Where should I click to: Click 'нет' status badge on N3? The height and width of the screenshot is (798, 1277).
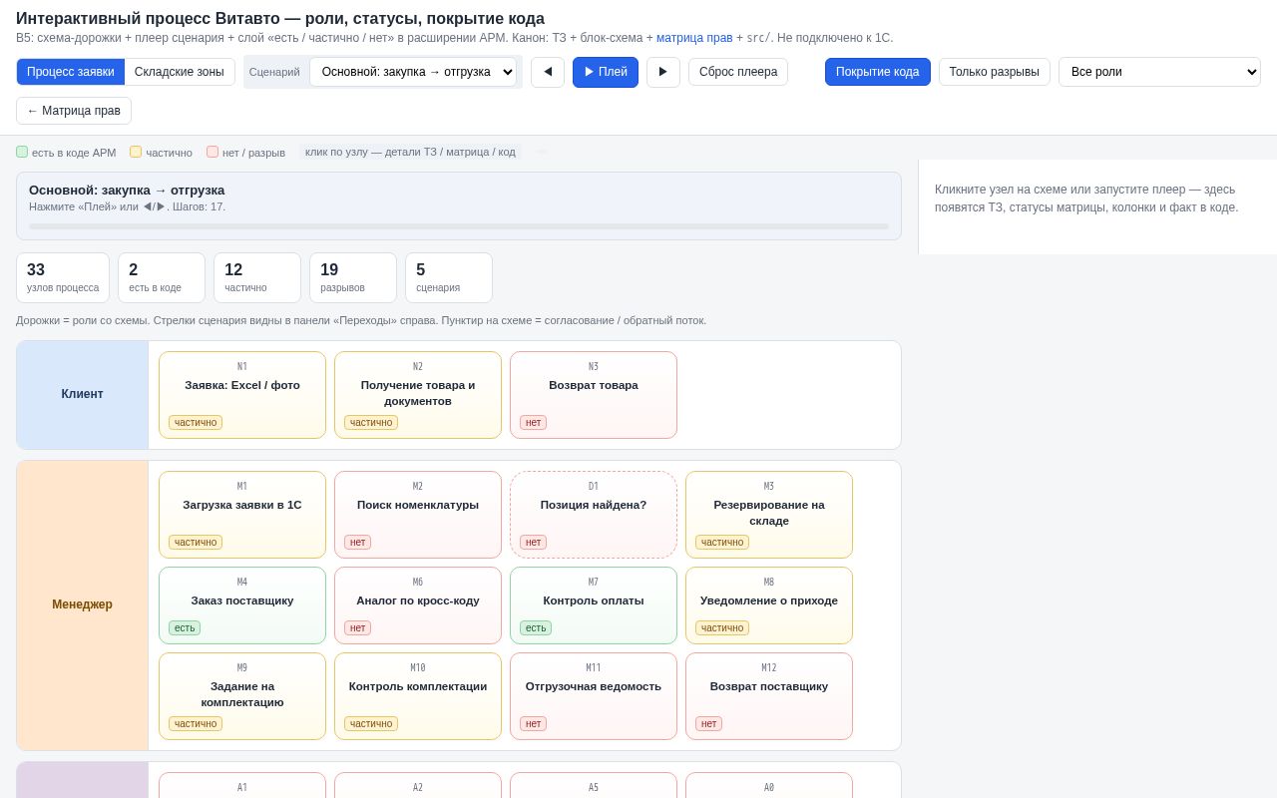pos(534,423)
